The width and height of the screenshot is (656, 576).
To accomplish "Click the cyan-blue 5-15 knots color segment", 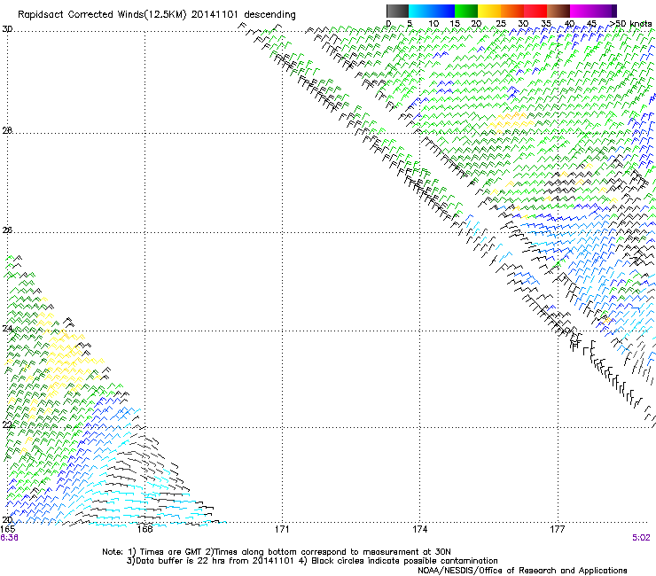I will click(432, 11).
